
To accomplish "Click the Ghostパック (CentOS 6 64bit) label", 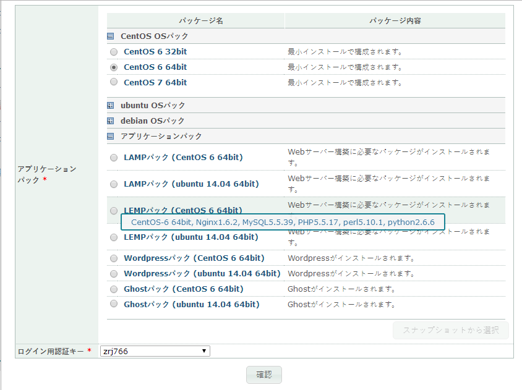I will pos(184,289).
